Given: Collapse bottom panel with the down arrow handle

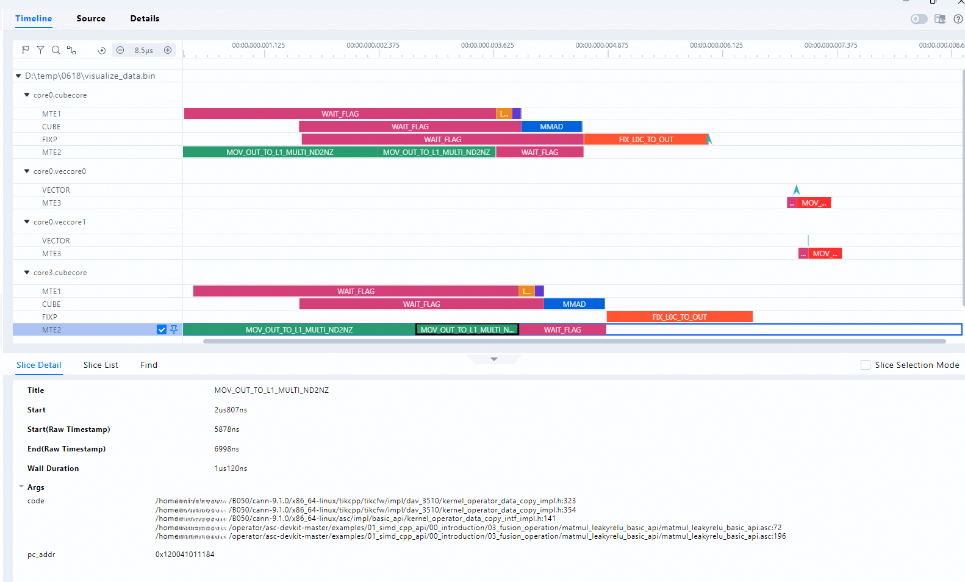Looking at the screenshot, I should pyautogui.click(x=494, y=359).
